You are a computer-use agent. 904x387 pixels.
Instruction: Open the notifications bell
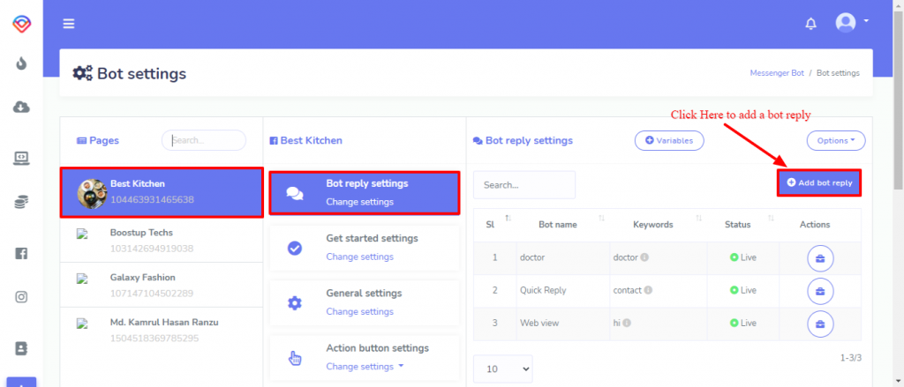(810, 24)
